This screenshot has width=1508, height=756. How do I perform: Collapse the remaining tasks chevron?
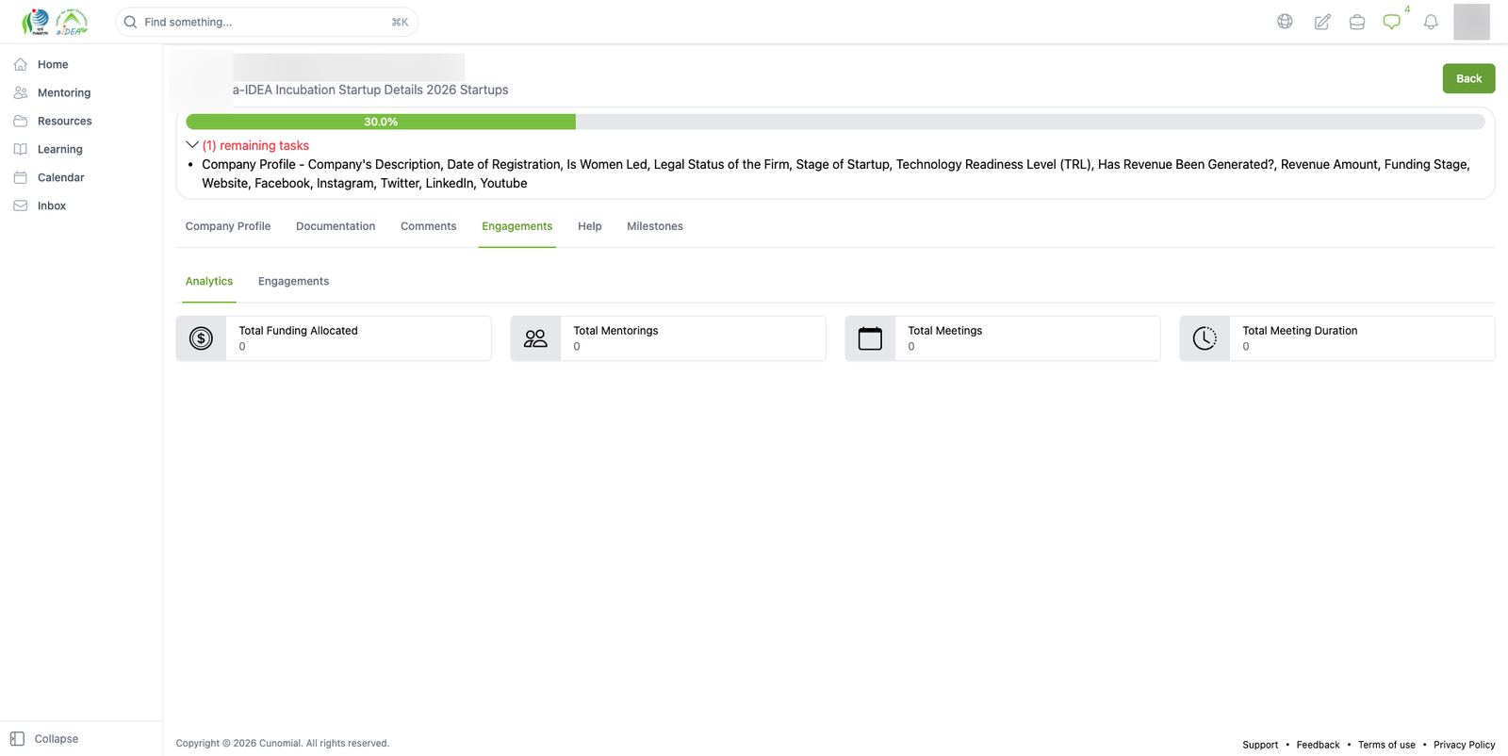[x=192, y=145]
